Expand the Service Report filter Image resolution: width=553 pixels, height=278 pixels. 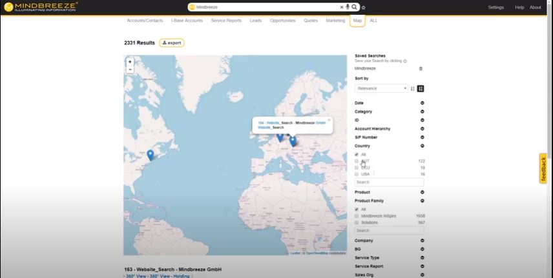422,266
